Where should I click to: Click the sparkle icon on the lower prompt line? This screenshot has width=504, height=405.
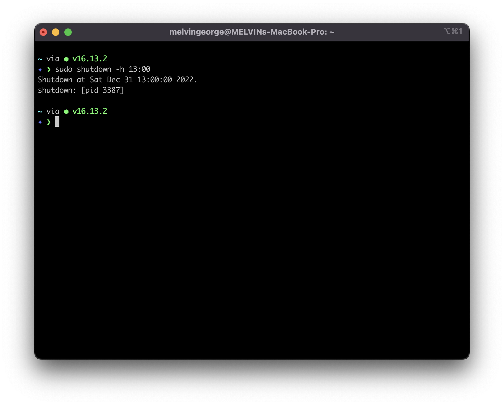tap(40, 122)
